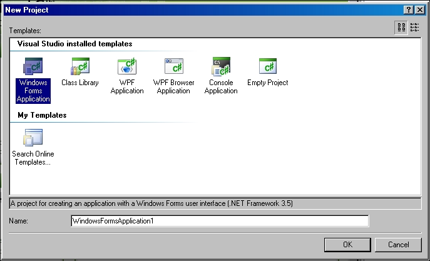This screenshot has height=261, width=430.
Task: Click the Console Application label text
Action: pyautogui.click(x=221, y=86)
